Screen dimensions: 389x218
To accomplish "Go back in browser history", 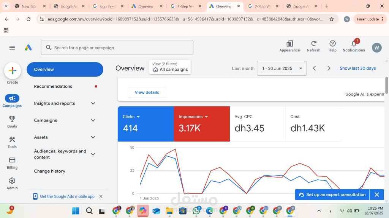I will click(7, 19).
